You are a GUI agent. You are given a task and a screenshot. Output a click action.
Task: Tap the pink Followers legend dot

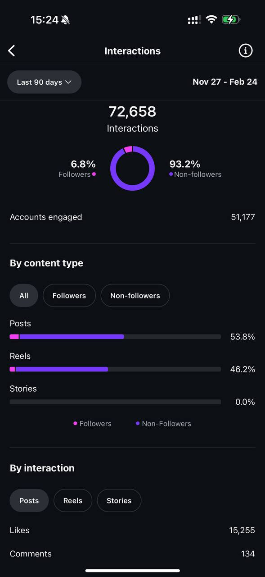tap(75, 423)
